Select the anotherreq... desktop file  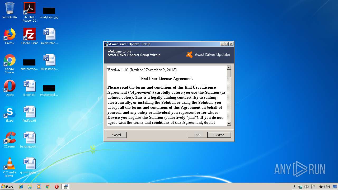[x=29, y=65]
